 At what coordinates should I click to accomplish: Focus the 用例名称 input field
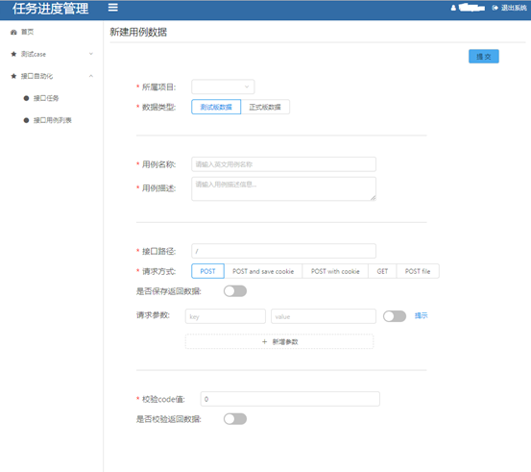(x=284, y=164)
